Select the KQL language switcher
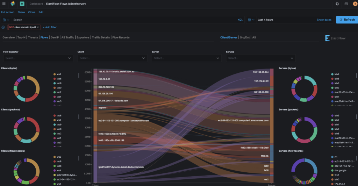The width and height of the screenshot is (358, 186). click(240, 20)
